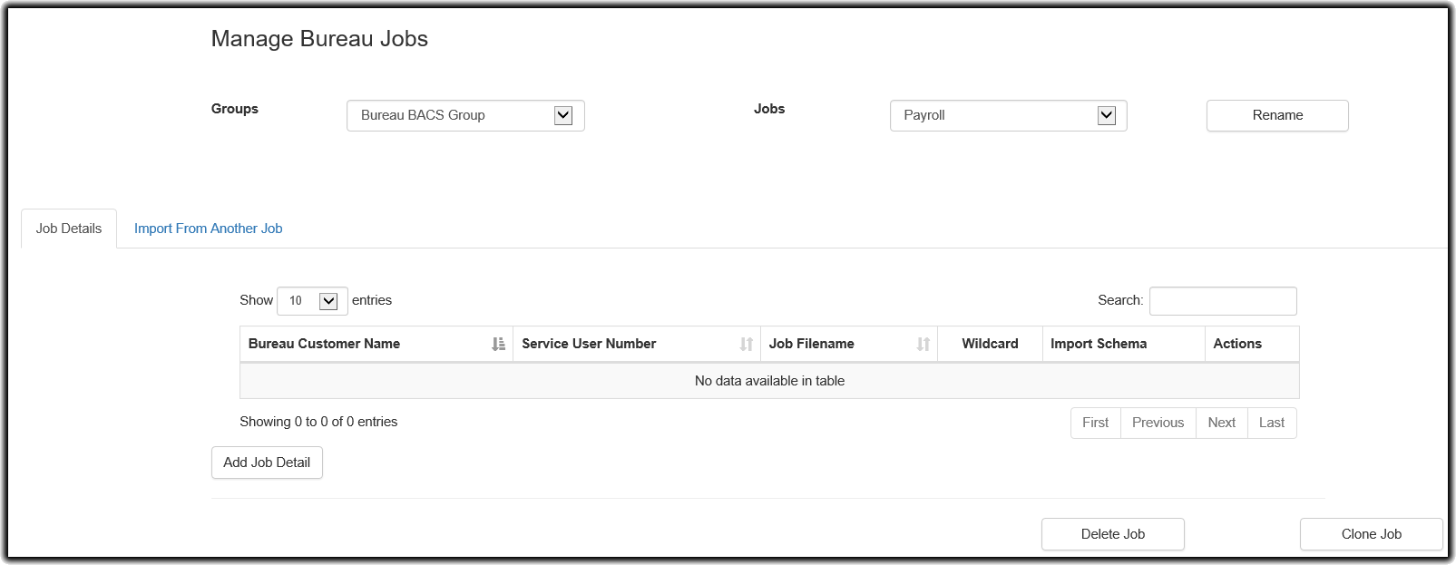Viewport: 1456px width, 565px height.
Task: Expand the Show entries count dropdown
Action: pyautogui.click(x=312, y=301)
